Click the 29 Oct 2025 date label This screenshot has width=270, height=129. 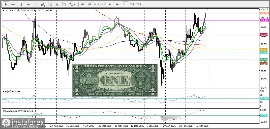coord(105,126)
